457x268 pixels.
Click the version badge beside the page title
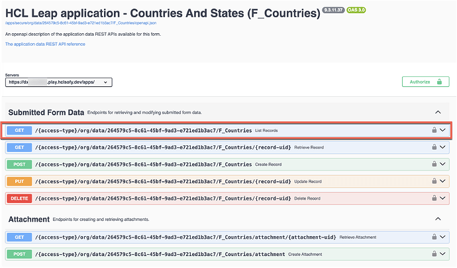pos(333,10)
